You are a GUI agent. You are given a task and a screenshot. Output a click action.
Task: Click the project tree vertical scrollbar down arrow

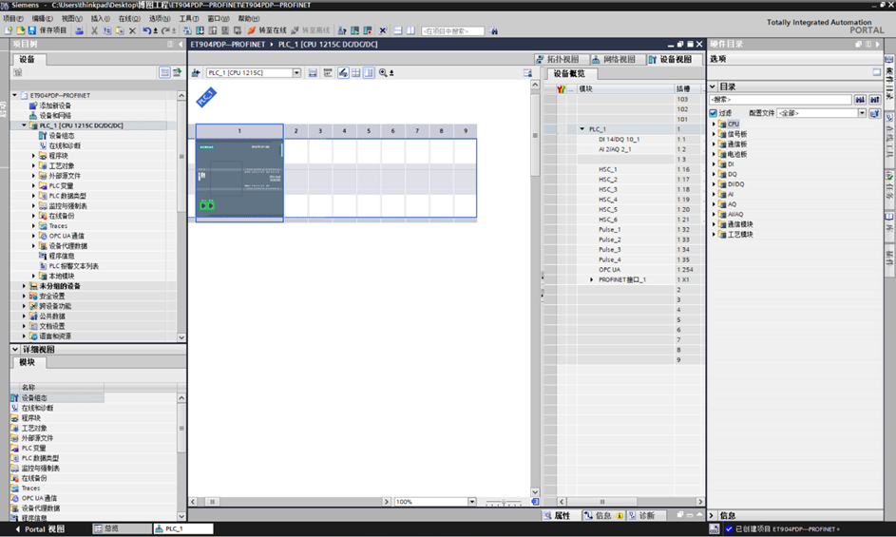pyautogui.click(x=181, y=337)
